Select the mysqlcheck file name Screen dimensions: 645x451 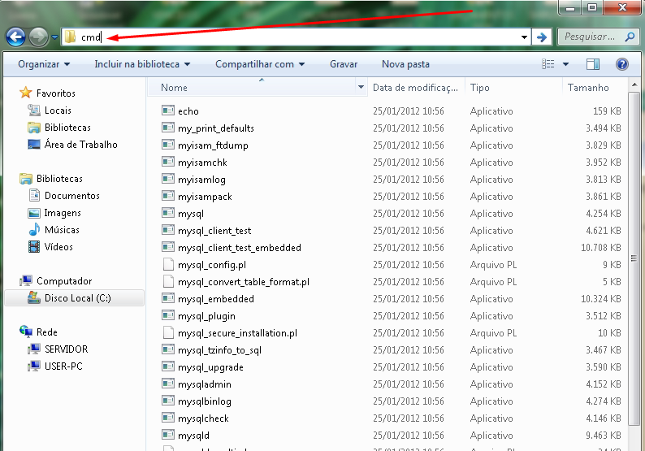[x=203, y=418]
